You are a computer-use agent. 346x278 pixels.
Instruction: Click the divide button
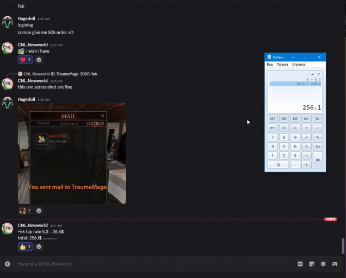point(306,137)
